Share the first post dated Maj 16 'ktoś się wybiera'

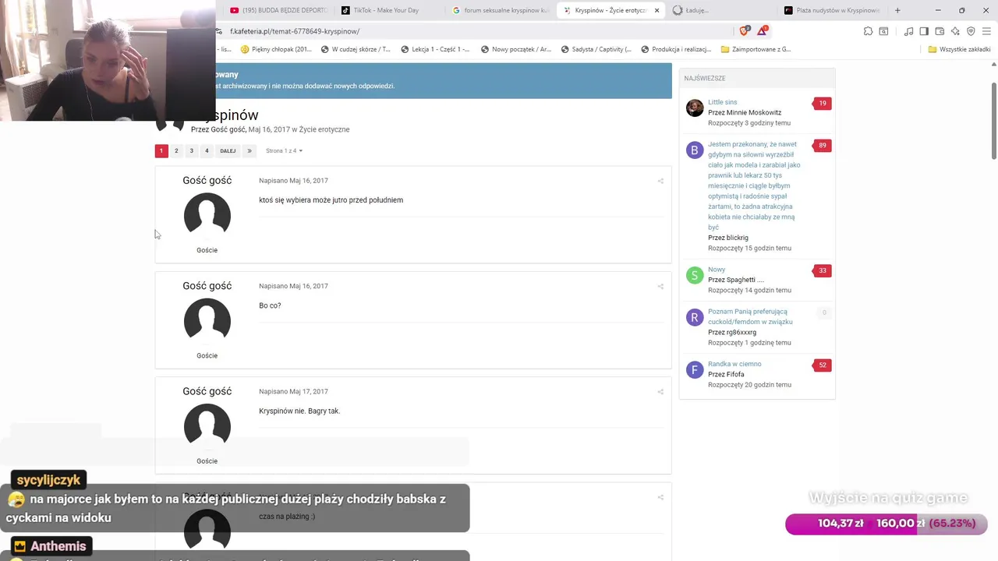(x=660, y=181)
